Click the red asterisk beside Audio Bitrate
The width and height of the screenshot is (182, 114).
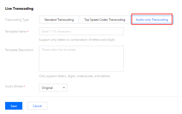tap(24, 86)
